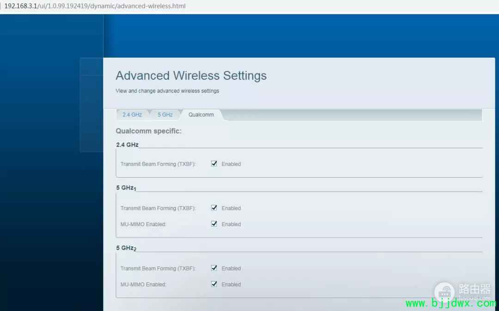
Task: Uncheck 5 GHz1 Transmit Beam Forming (TXBF)
Action: click(214, 208)
